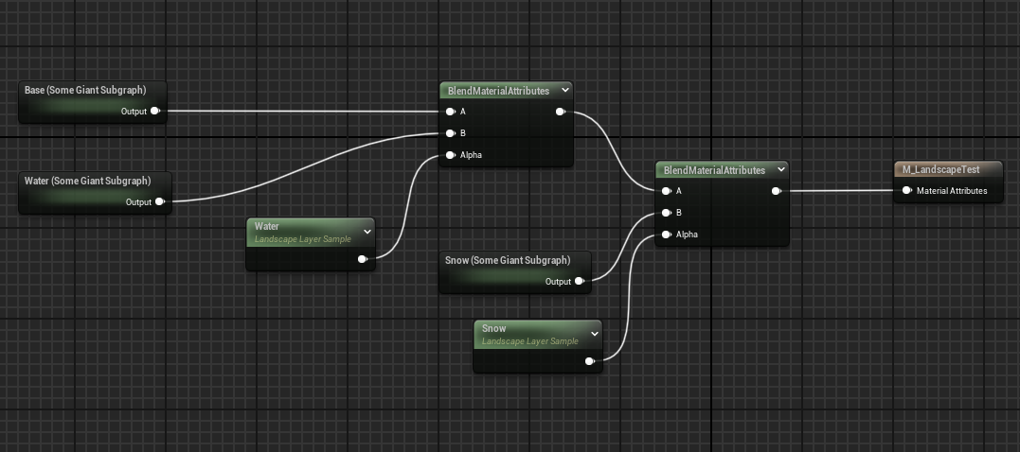The width and height of the screenshot is (1020, 452).
Task: Click the Output pin of the Base subgraph node
Action: (155, 112)
